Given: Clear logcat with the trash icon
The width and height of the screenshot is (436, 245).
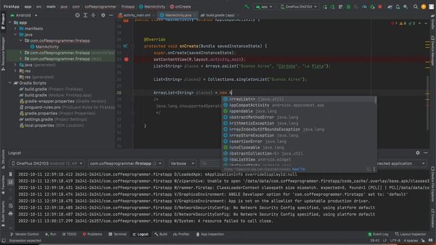Looking at the screenshot, I should point(10,174).
